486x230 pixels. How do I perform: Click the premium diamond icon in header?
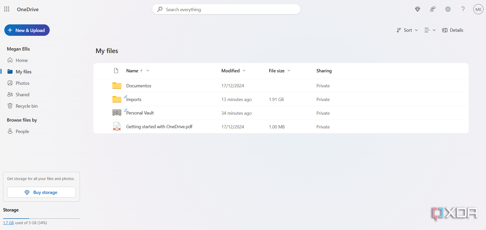(418, 9)
